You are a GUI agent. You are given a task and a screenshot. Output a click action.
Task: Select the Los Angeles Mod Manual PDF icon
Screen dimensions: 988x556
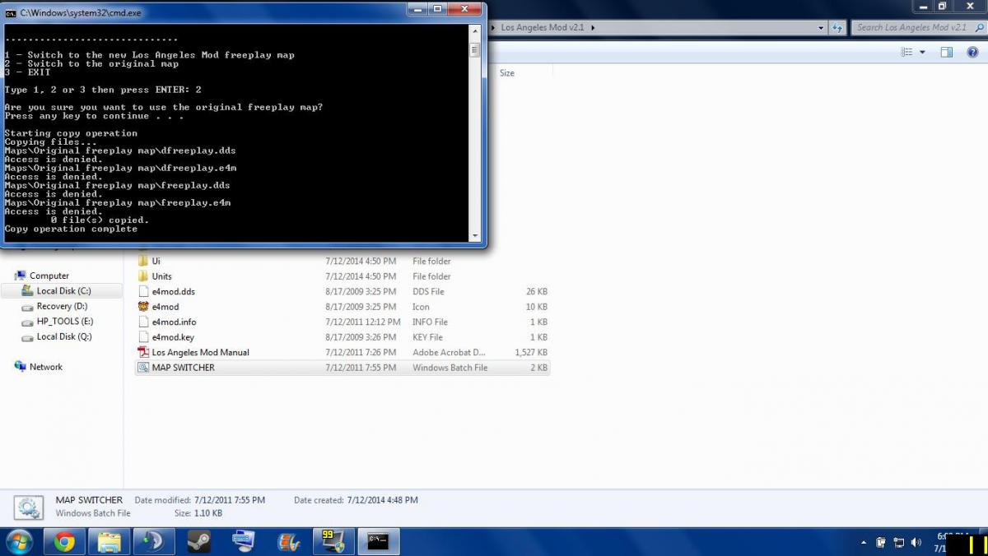(143, 352)
